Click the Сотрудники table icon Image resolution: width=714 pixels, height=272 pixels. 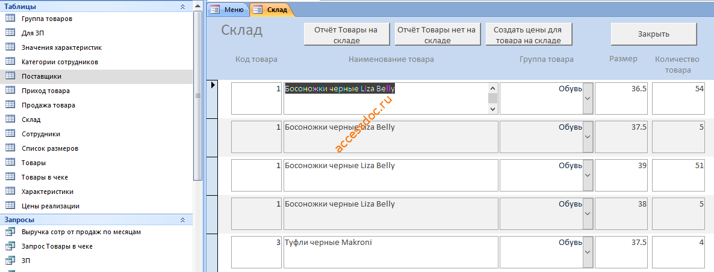click(10, 134)
